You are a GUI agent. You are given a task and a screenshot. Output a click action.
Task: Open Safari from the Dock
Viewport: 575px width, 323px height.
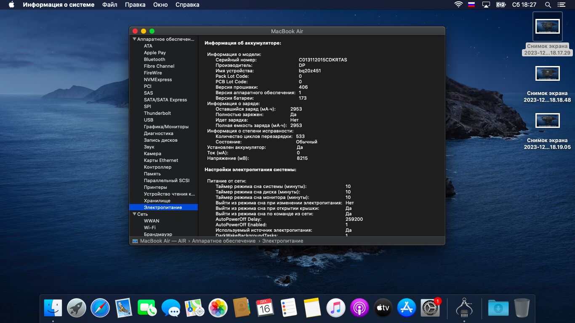tap(100, 308)
